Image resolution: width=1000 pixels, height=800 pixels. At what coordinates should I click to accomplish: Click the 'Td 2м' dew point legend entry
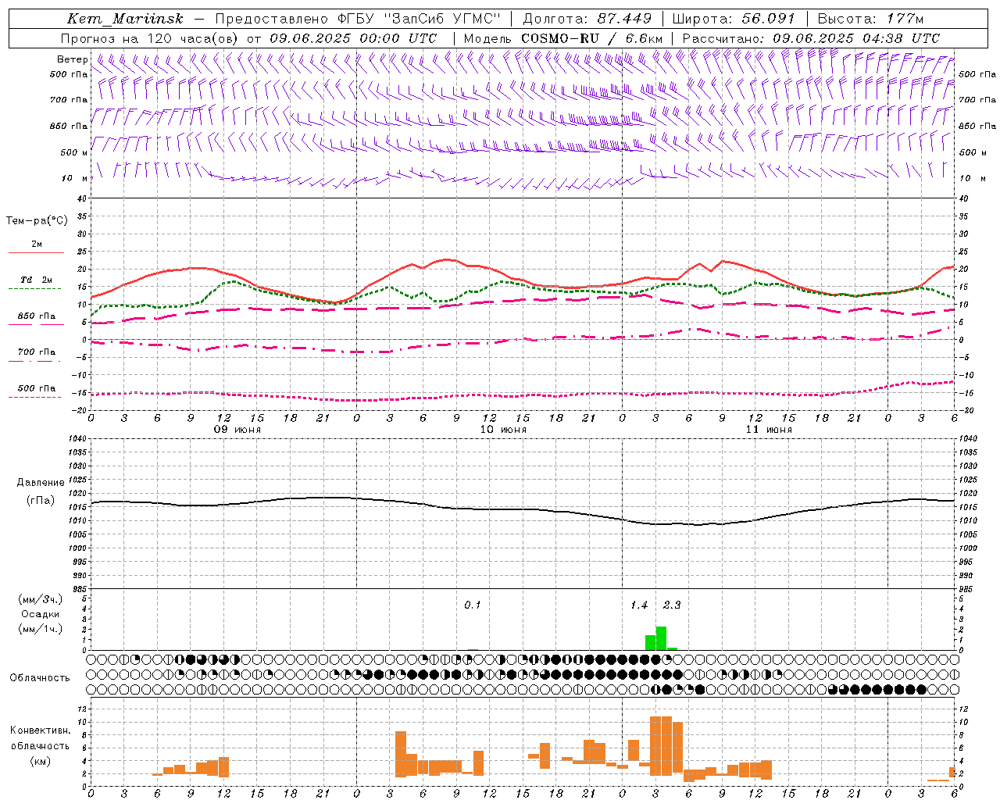(x=36, y=280)
